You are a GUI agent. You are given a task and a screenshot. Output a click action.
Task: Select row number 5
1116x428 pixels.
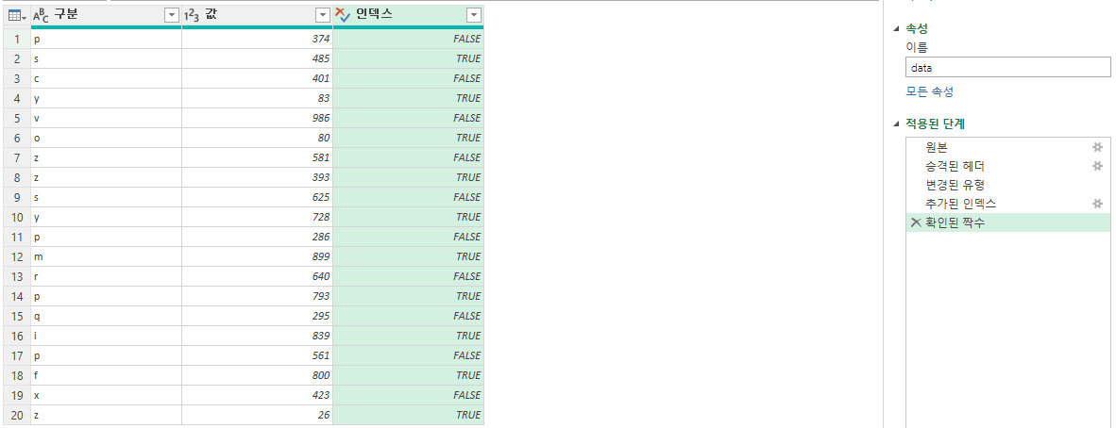pyautogui.click(x=16, y=118)
